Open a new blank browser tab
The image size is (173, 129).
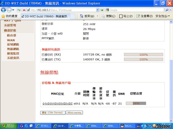73,17
